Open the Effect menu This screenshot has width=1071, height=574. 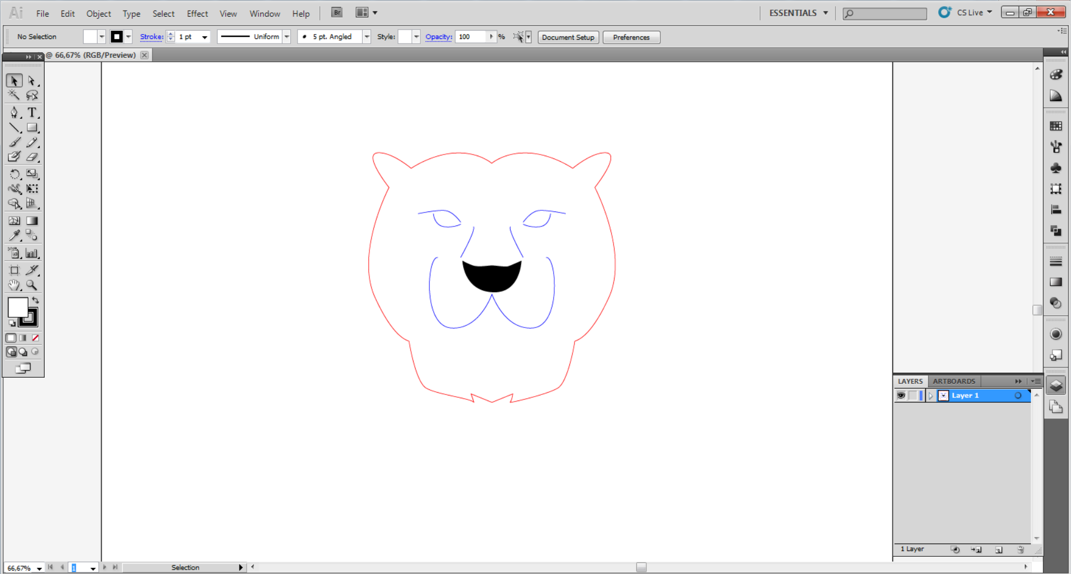[x=197, y=13]
